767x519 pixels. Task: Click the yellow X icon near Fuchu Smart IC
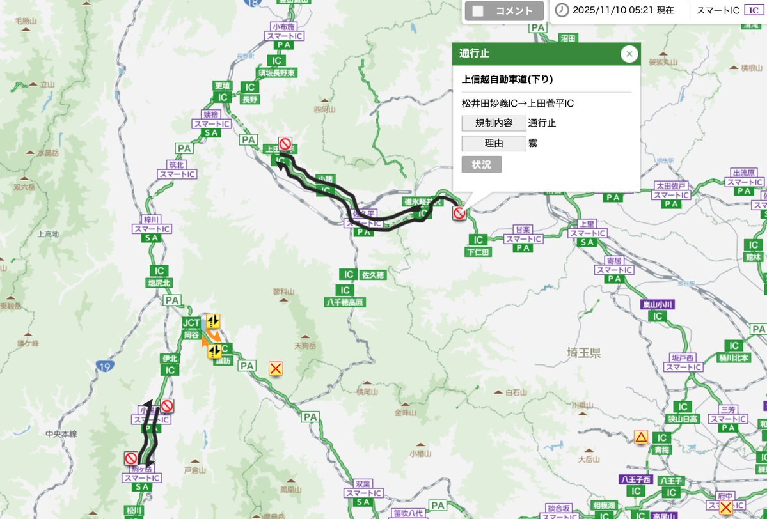coord(726,507)
